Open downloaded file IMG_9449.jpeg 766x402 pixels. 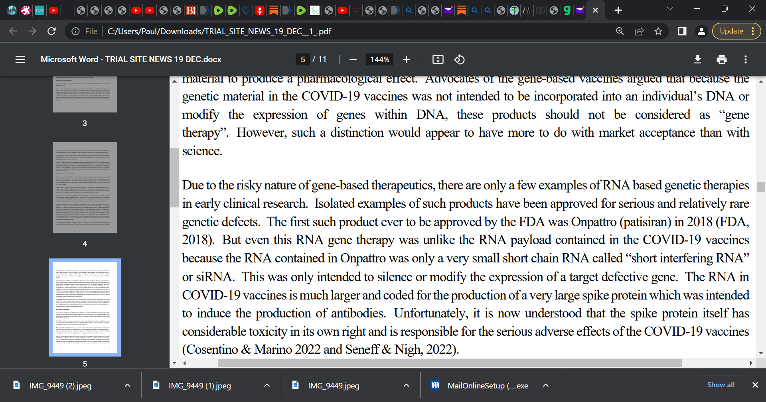334,386
